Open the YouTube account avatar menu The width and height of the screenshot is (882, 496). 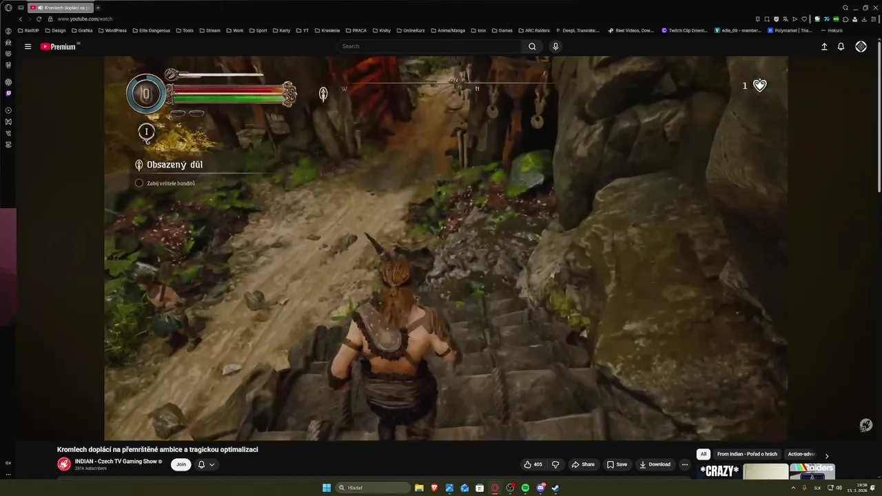point(861,46)
